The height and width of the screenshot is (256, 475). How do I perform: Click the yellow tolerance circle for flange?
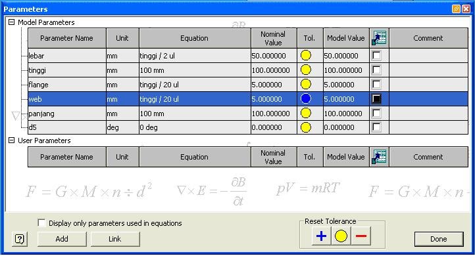306,84
